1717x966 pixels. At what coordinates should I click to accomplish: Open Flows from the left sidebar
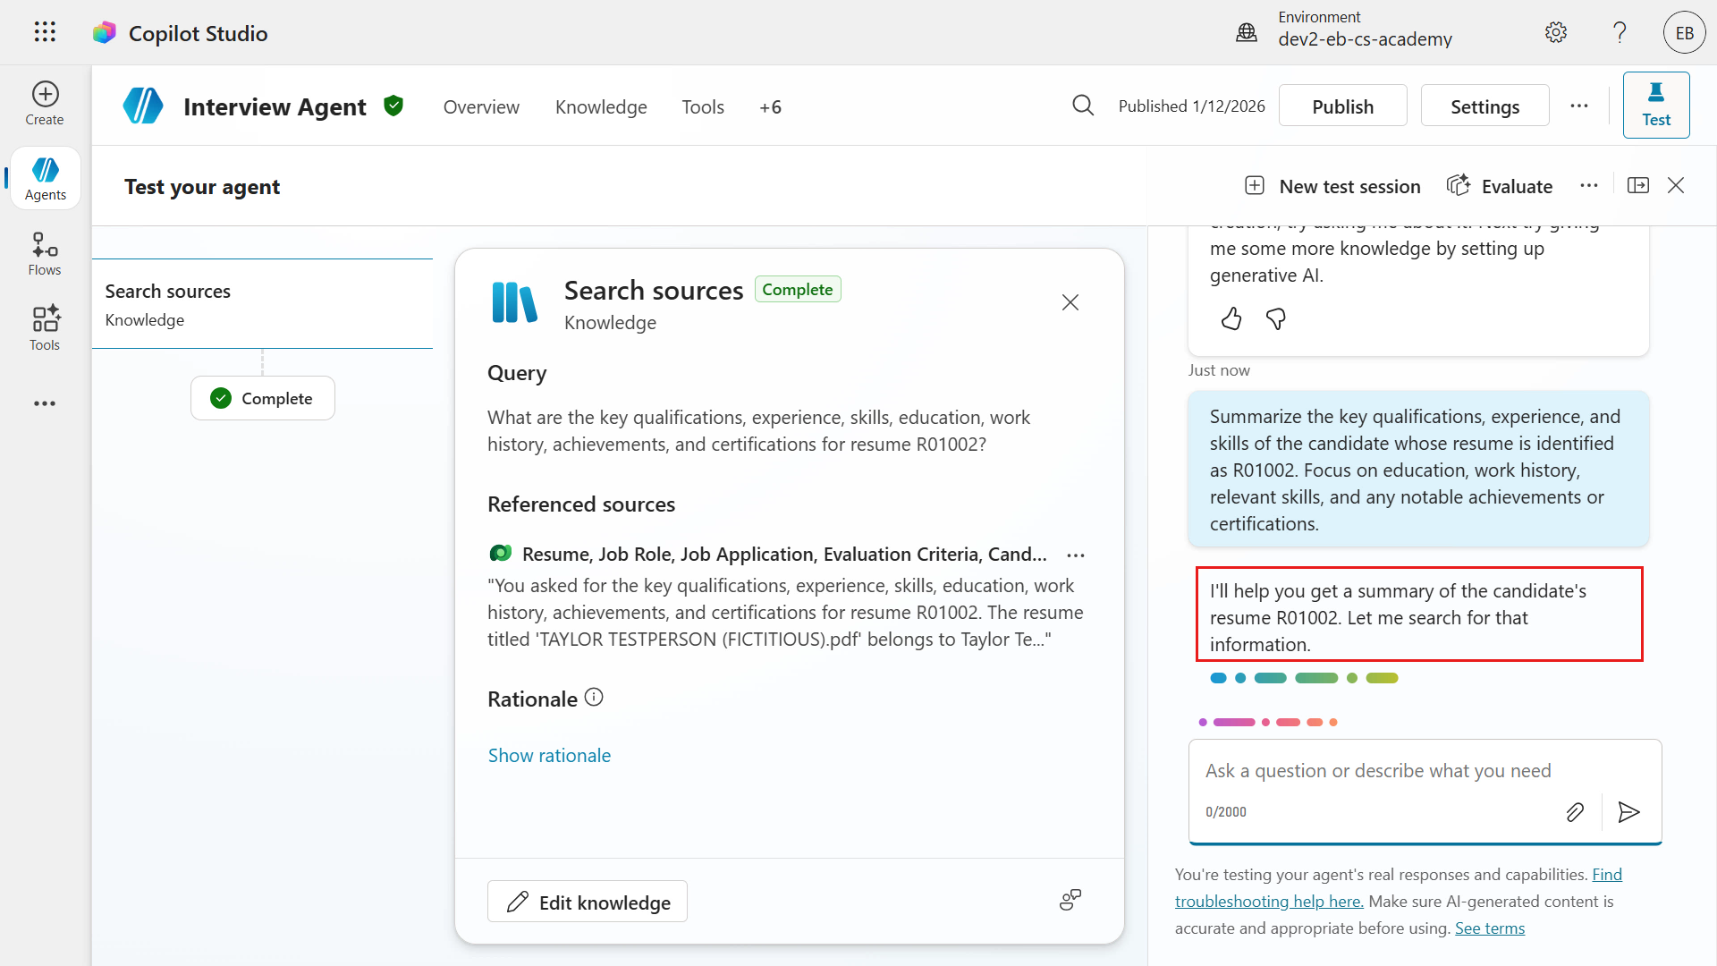click(x=45, y=254)
